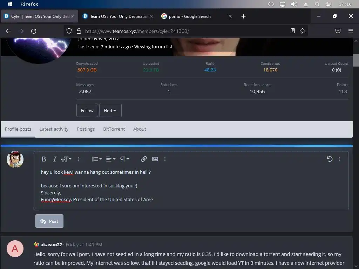Switch to the 'porno - Google Search' tab
Screen dimensions: 359x269
pyautogui.click(x=196, y=16)
